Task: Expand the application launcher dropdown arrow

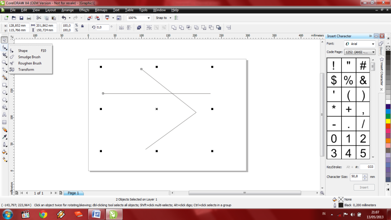Action: 113,18
